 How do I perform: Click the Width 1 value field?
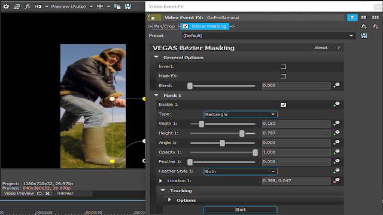pyautogui.click(x=296, y=124)
